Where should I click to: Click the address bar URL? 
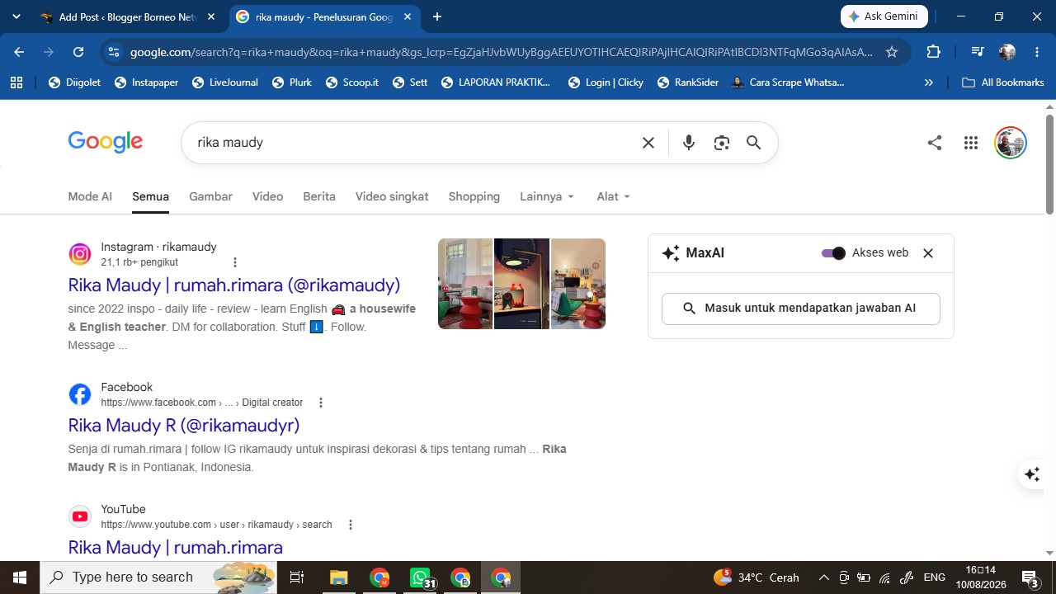point(501,52)
